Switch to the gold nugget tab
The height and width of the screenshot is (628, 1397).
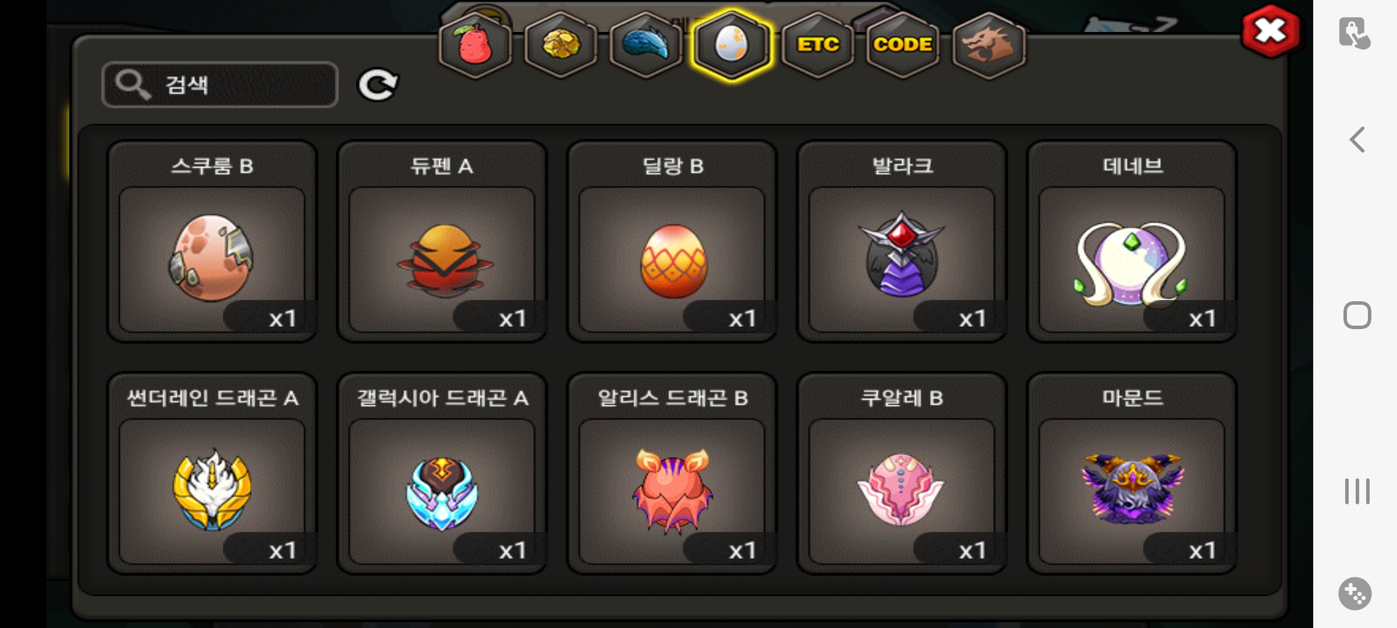pos(561,45)
